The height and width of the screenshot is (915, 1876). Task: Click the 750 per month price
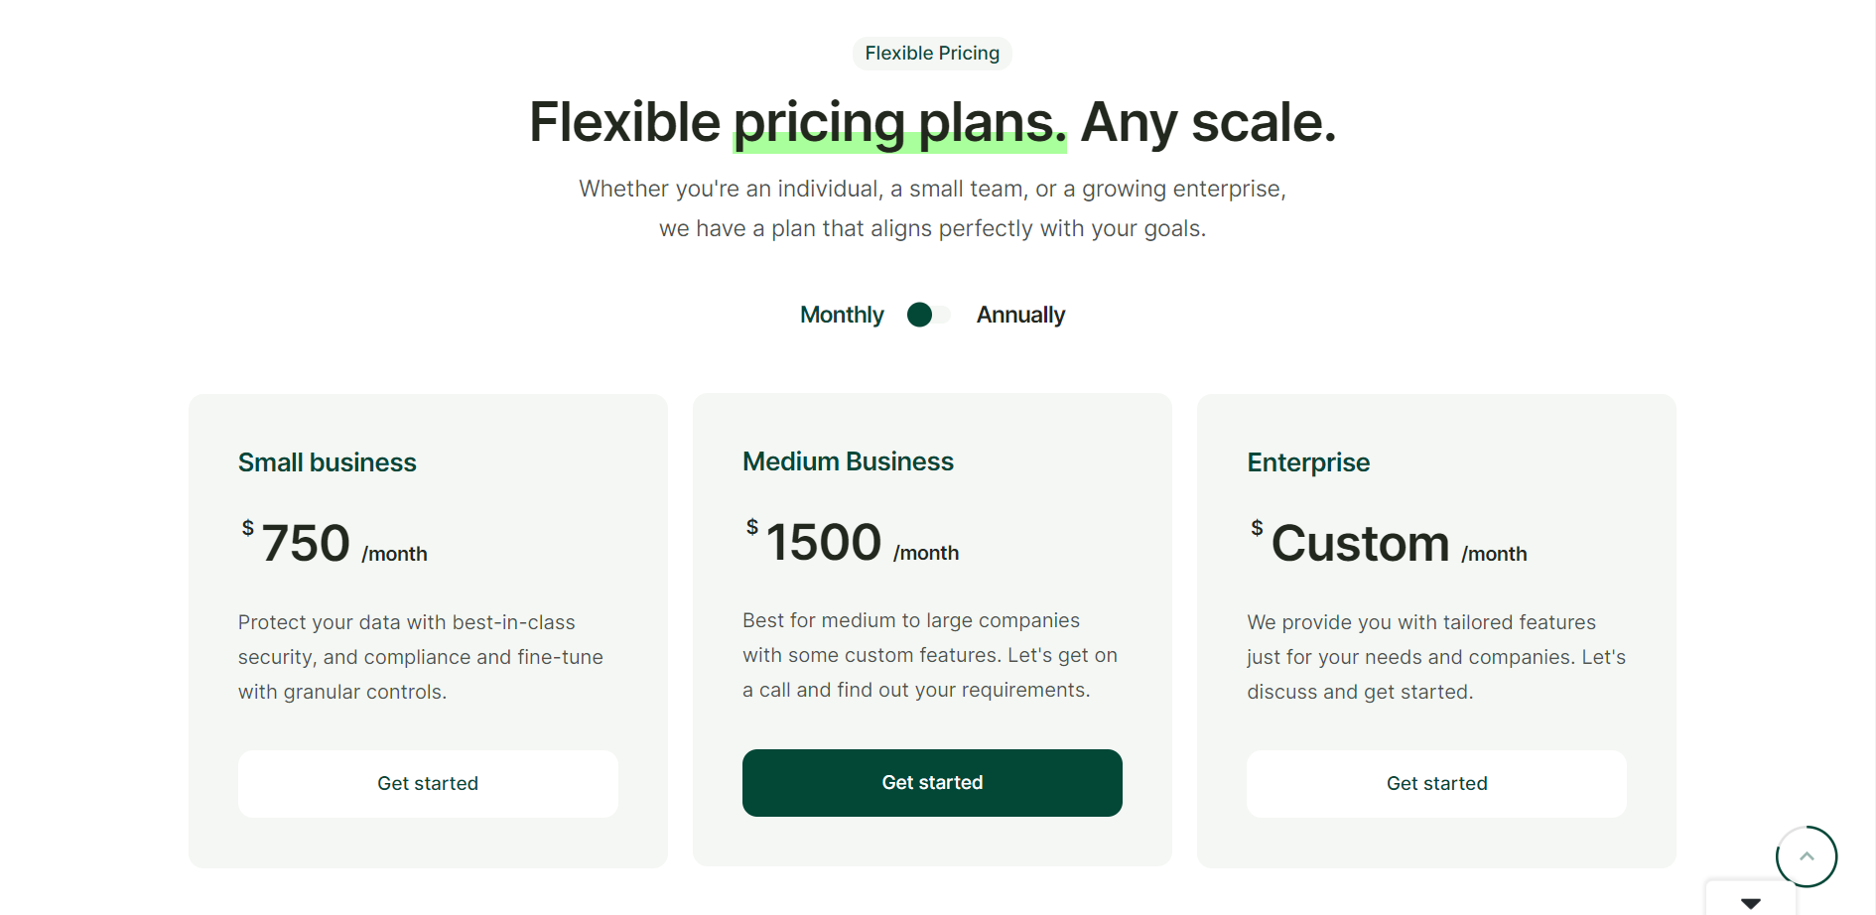pyautogui.click(x=306, y=544)
